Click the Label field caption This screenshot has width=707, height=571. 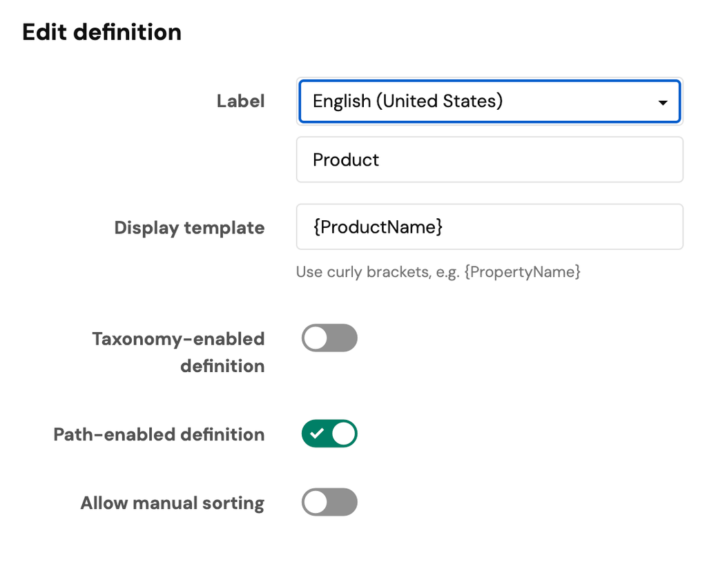[x=240, y=101]
